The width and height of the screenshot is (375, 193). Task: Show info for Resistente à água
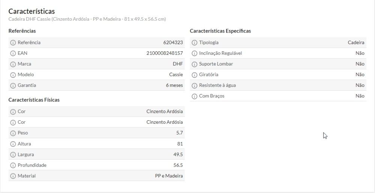click(x=194, y=85)
